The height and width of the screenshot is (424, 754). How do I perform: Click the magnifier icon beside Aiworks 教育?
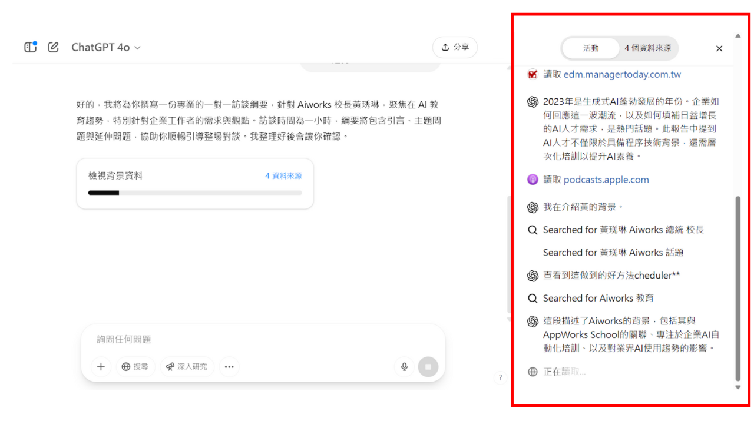533,298
